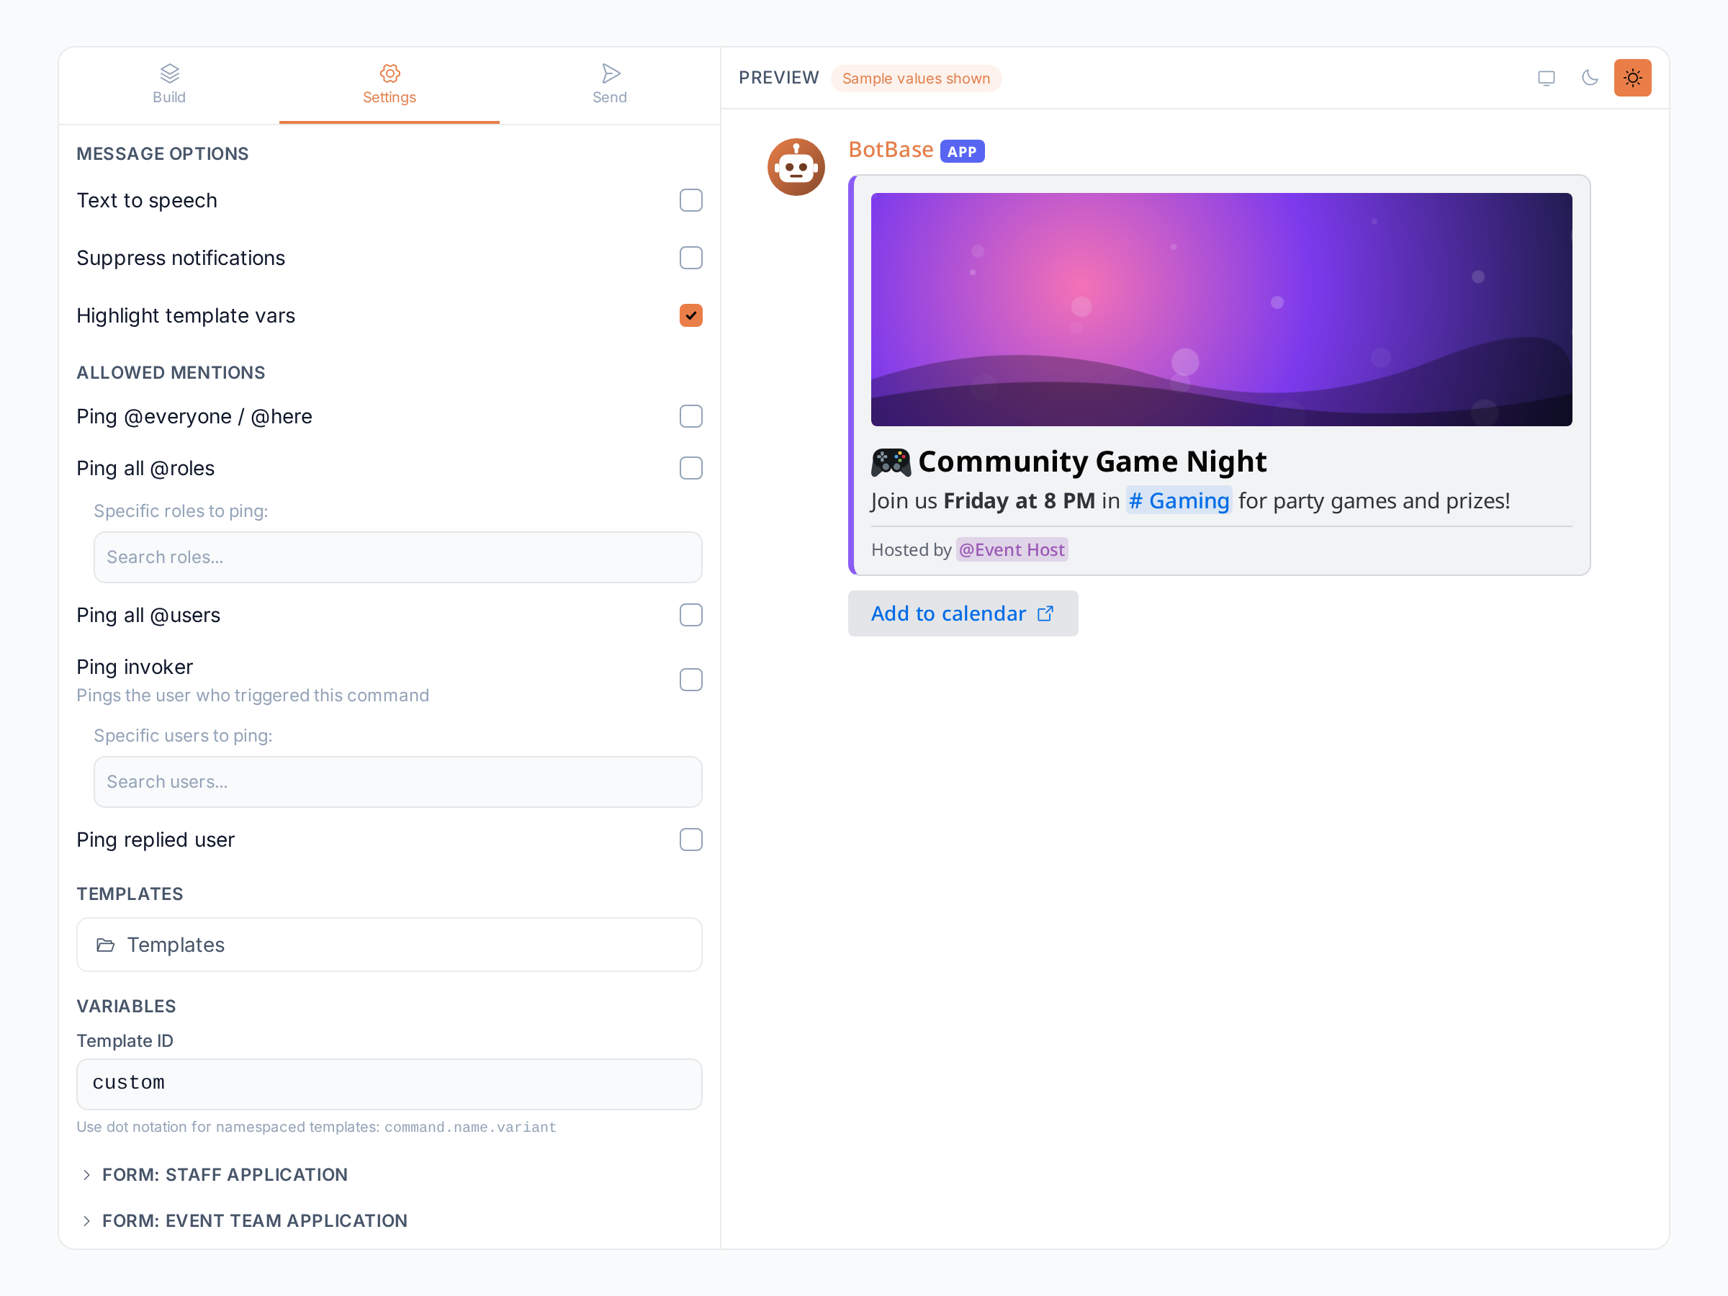1728x1296 pixels.
Task: Click the purple embed banner image
Action: coord(1221,310)
